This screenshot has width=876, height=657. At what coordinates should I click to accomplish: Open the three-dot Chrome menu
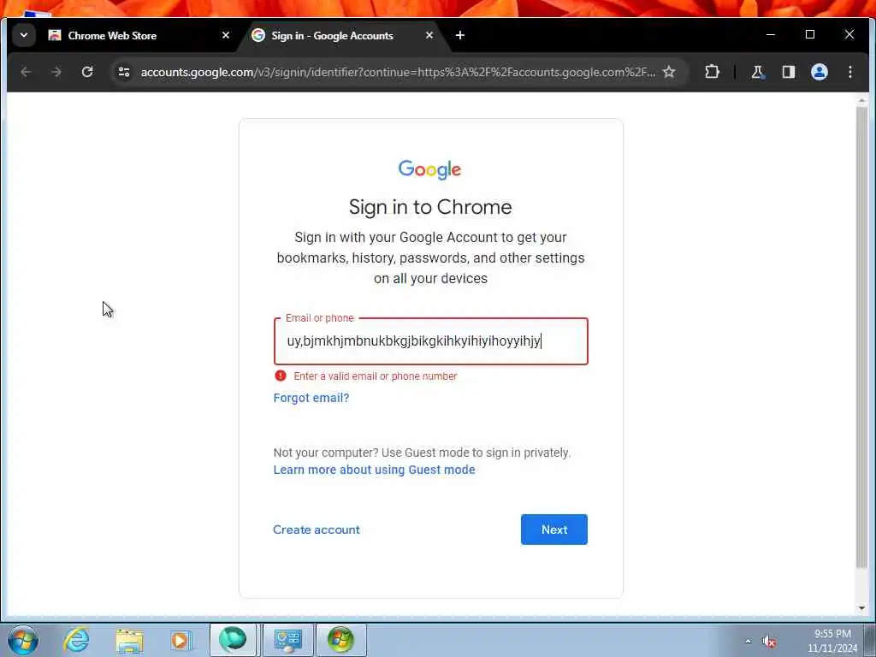pos(849,72)
